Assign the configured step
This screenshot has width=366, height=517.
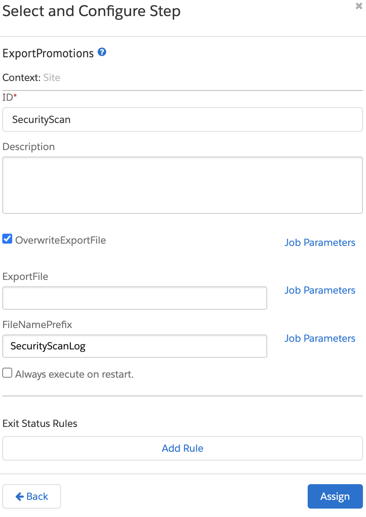[335, 496]
